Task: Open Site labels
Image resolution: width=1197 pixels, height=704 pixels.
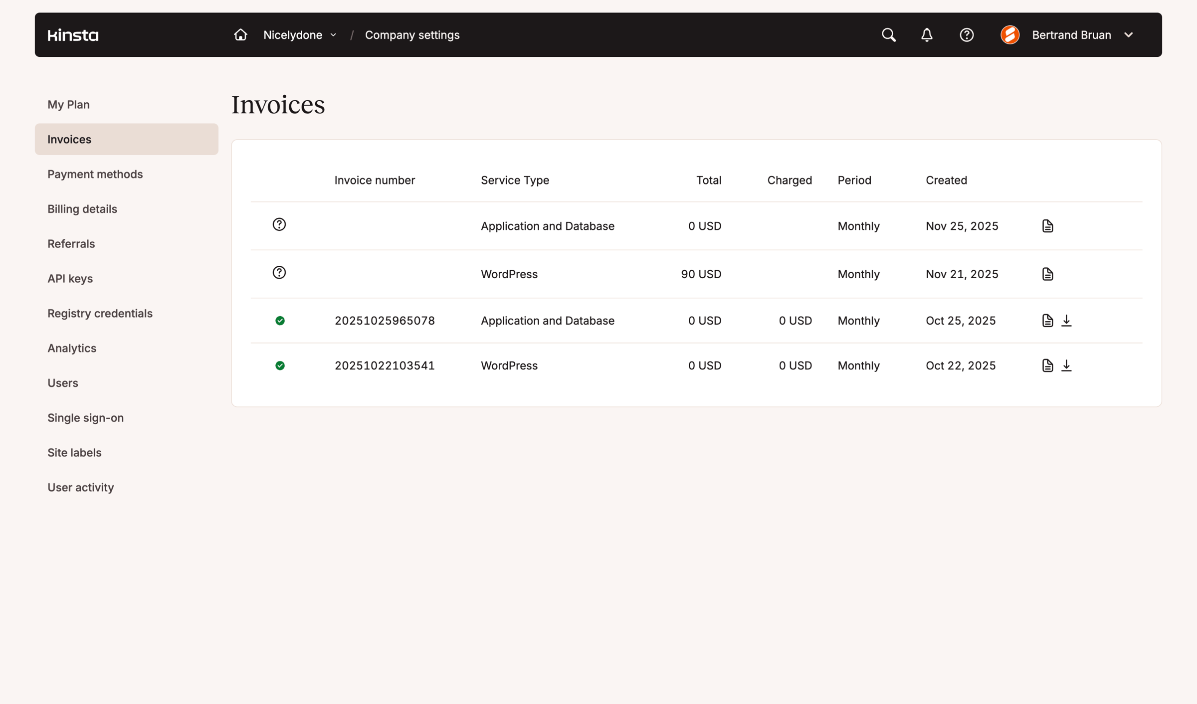Action: (74, 453)
